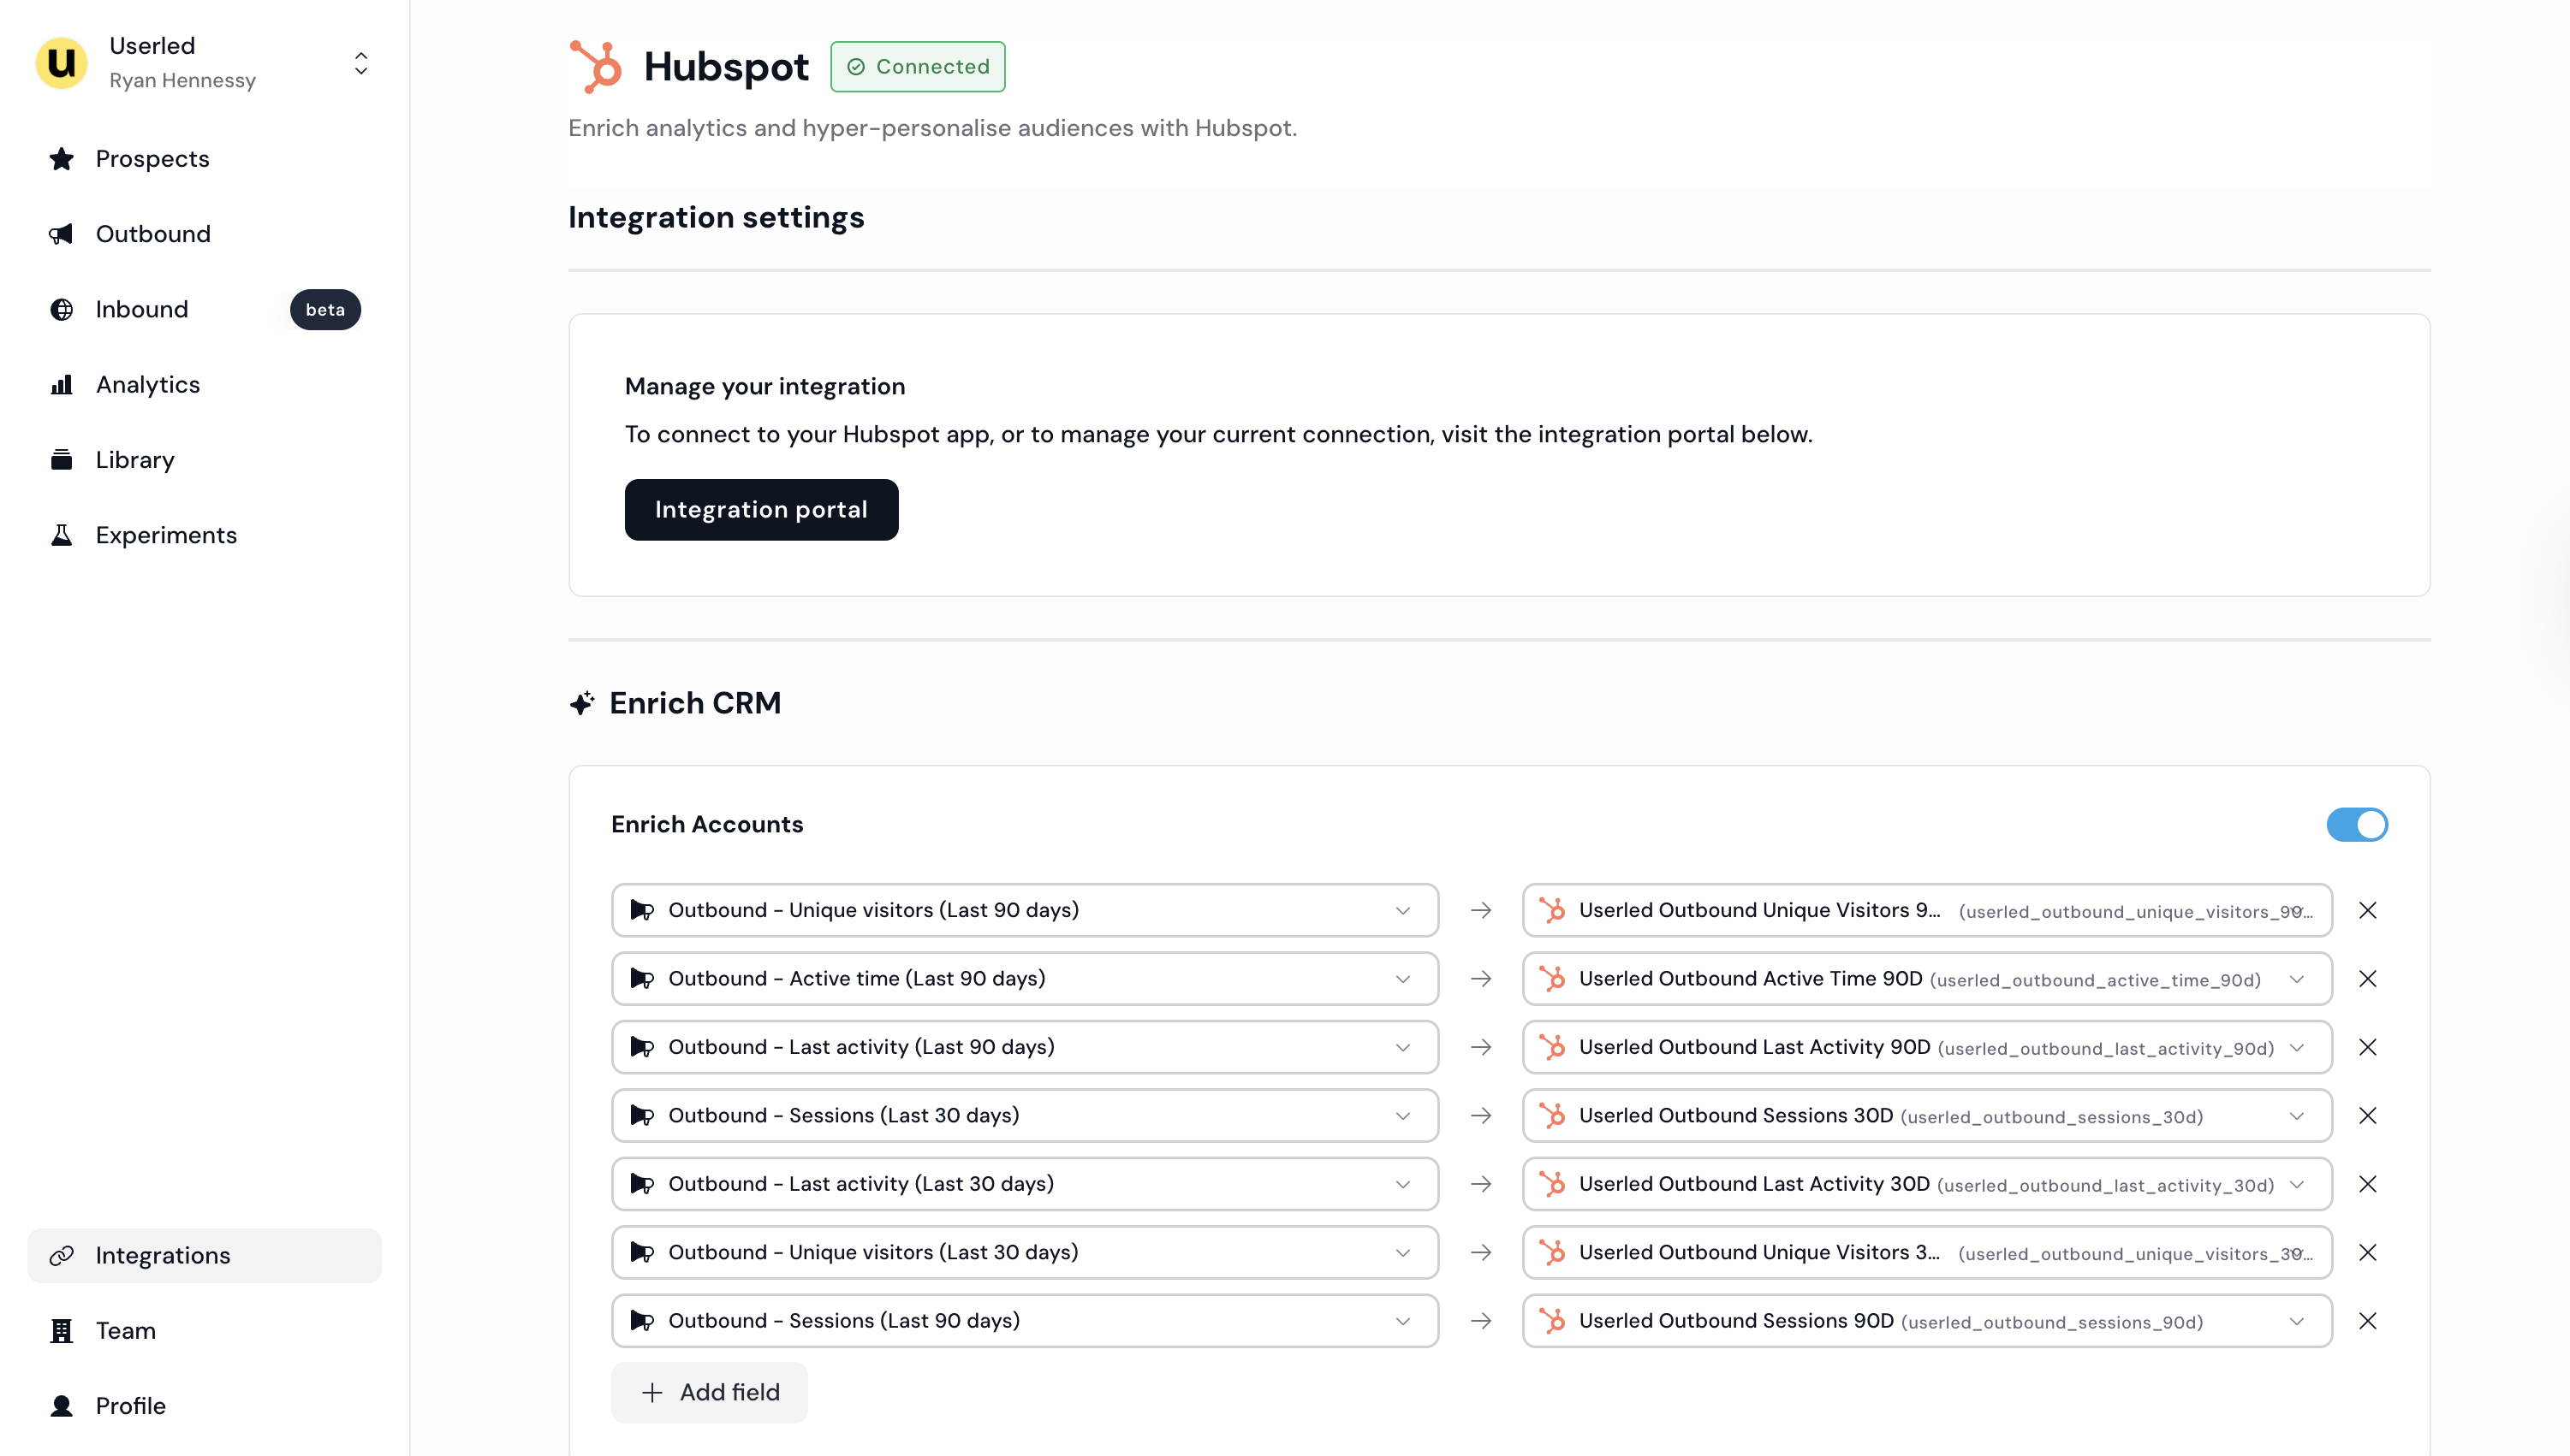Go to the Team page
Viewport: 2570px width, 1456px height.
click(x=125, y=1331)
